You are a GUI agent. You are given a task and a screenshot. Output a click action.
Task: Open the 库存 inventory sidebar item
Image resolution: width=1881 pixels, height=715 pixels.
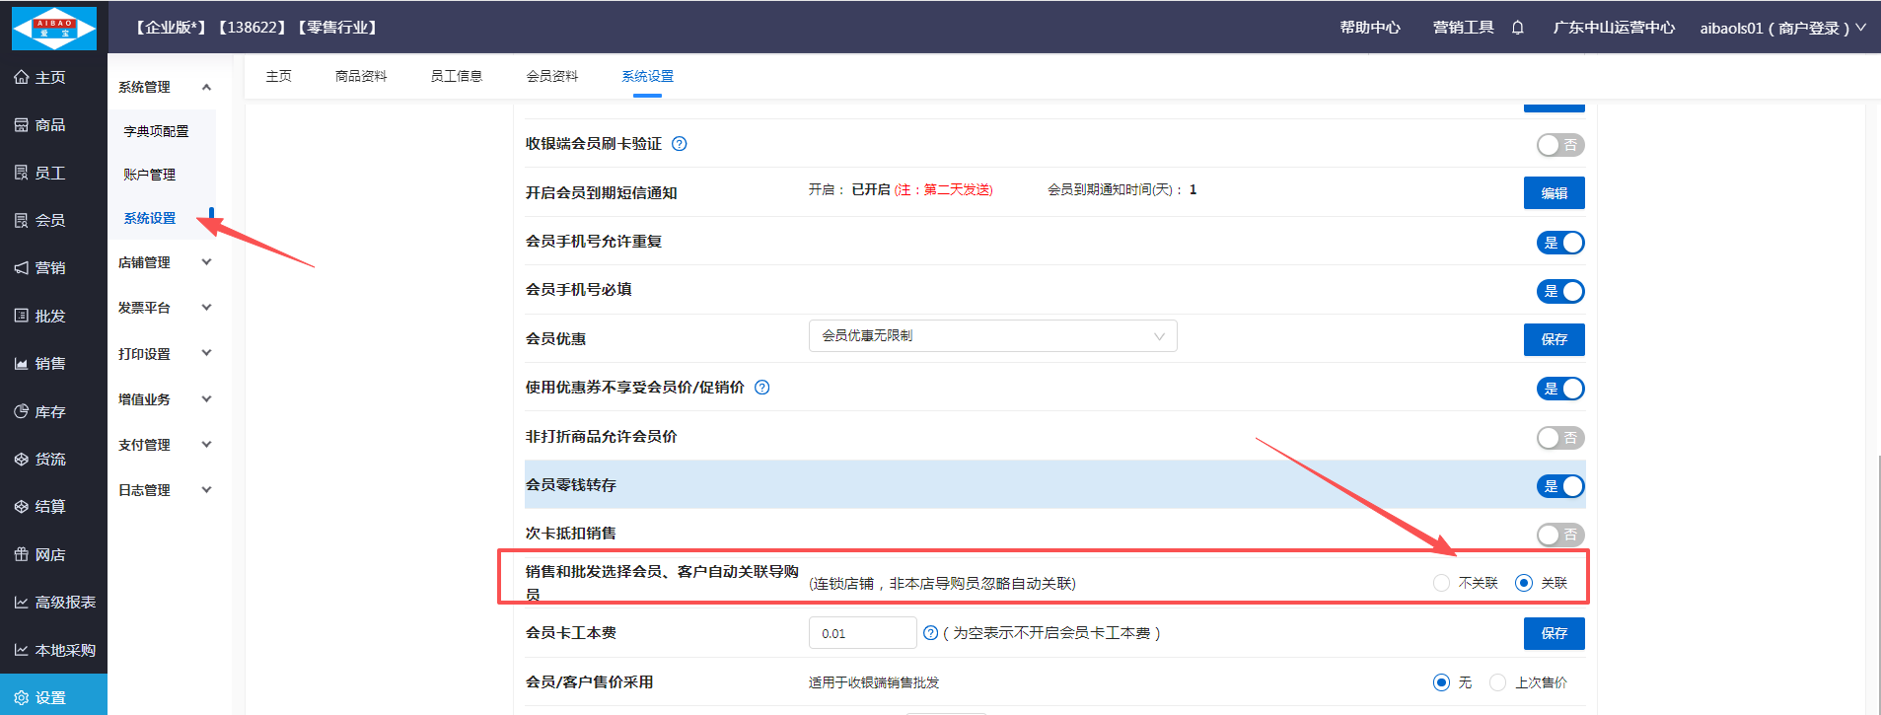(x=49, y=412)
